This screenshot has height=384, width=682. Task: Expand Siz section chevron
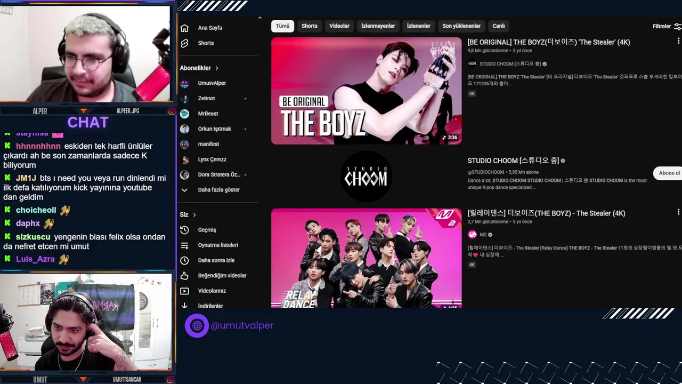[x=194, y=215]
